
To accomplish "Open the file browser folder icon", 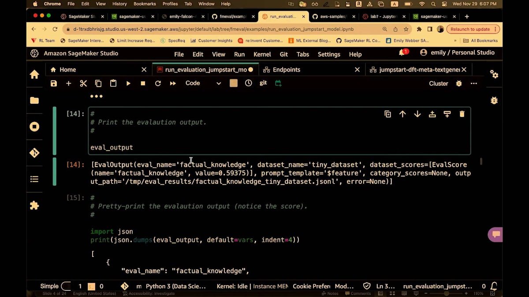I will (x=34, y=100).
